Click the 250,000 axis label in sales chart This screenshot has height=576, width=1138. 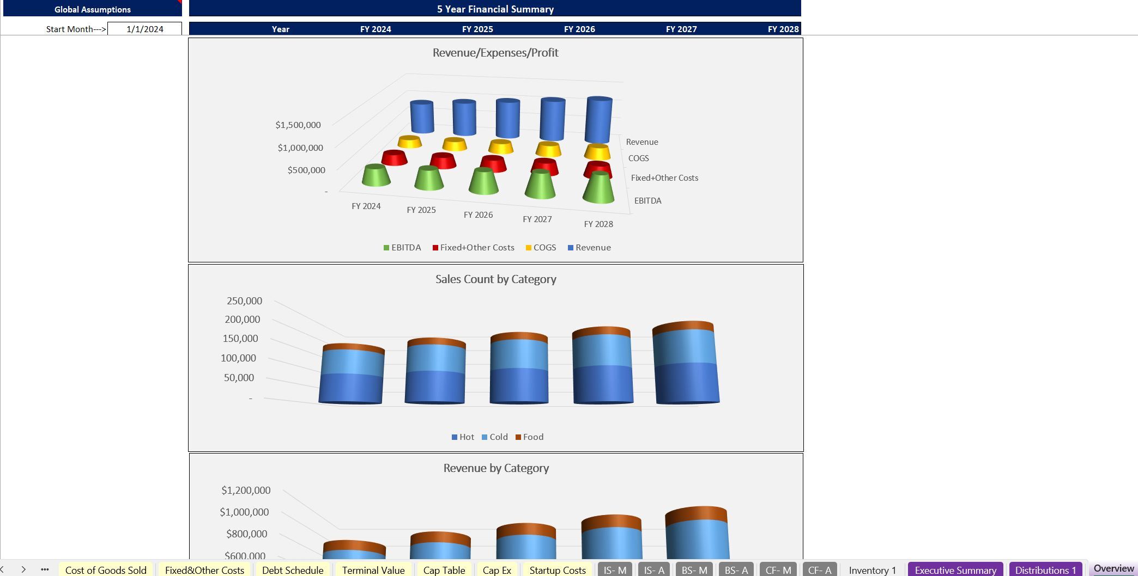pos(244,301)
